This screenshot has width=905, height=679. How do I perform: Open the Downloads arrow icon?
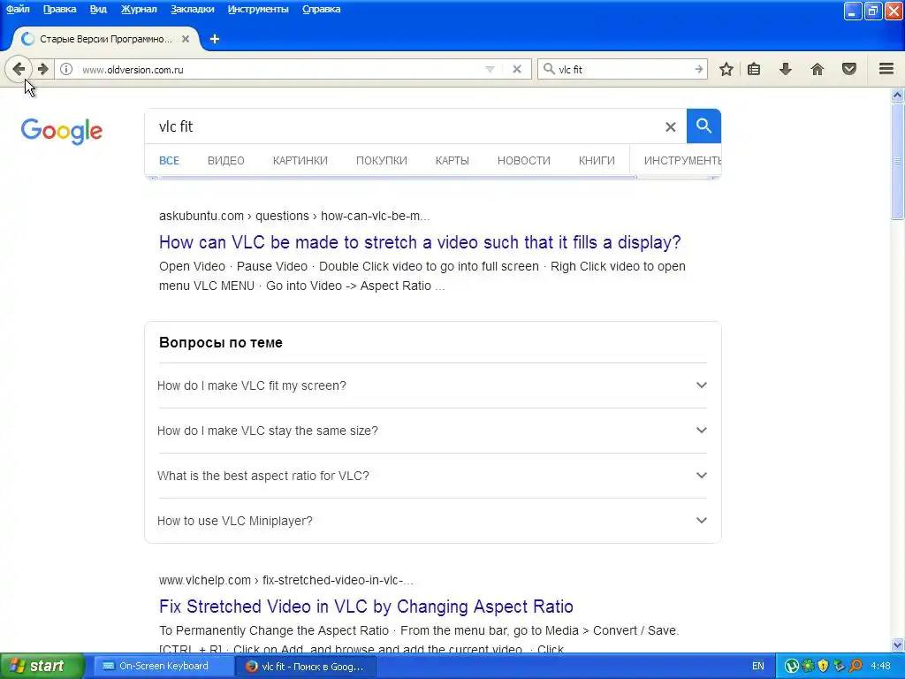point(786,69)
